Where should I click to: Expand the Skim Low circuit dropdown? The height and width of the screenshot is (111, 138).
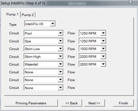coord(43,49)
